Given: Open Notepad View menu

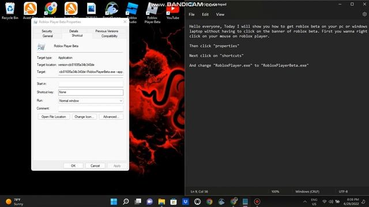Looking at the screenshot, I should [x=220, y=14].
